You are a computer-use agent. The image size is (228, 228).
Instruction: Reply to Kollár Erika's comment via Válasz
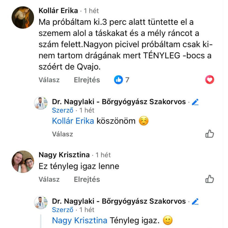pos(49,80)
